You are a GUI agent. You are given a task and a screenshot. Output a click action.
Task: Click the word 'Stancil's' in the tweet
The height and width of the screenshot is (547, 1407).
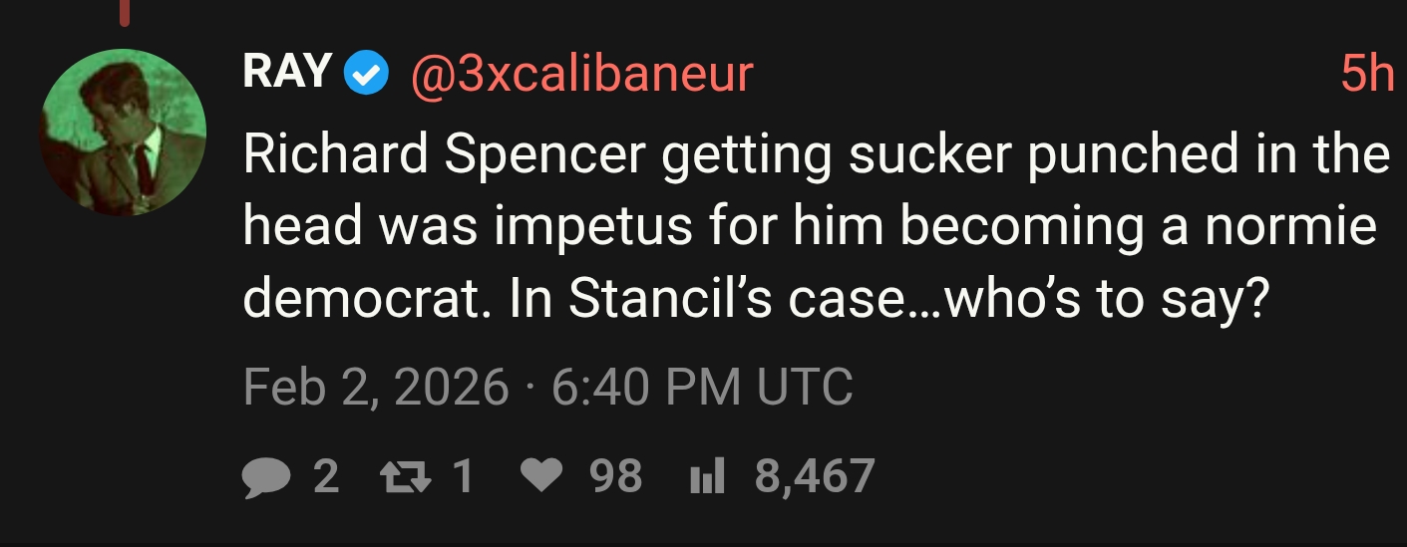[x=673, y=300]
